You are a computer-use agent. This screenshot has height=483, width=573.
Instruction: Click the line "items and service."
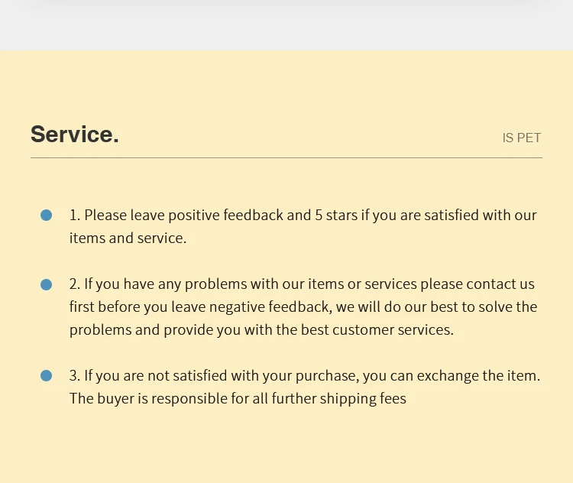pyautogui.click(x=128, y=238)
